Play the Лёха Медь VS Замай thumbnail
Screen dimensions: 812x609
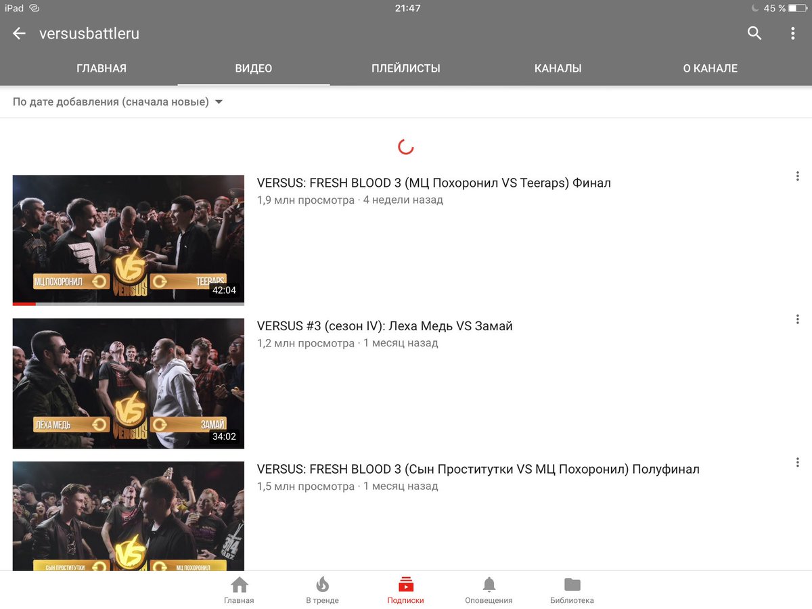(129, 384)
